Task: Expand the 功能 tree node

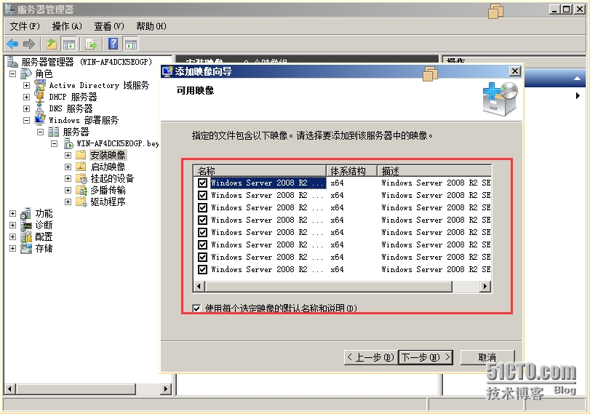Action: (13, 213)
